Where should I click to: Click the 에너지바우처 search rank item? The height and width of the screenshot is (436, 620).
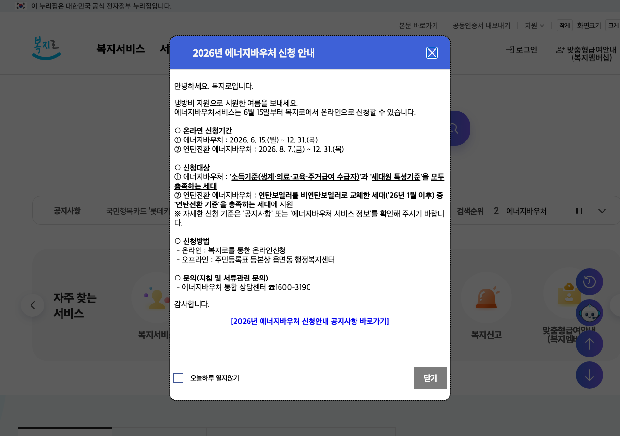[x=526, y=211]
